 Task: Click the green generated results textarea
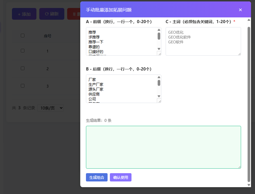[x=163, y=147]
